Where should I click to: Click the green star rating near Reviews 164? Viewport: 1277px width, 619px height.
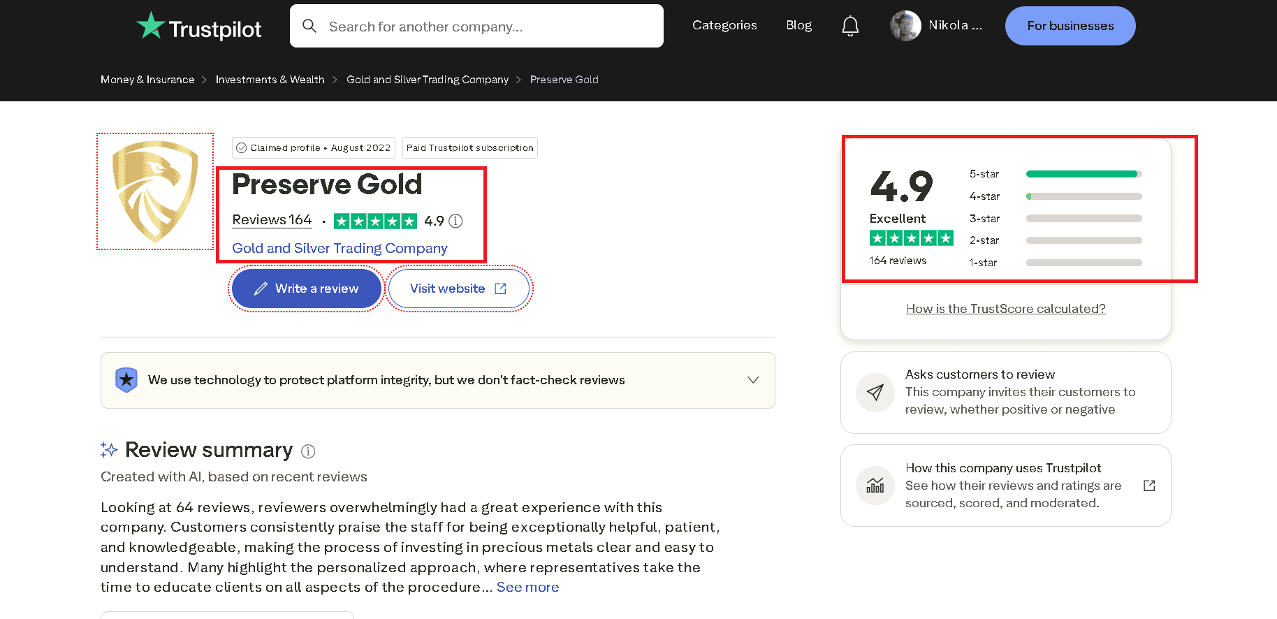(x=375, y=221)
